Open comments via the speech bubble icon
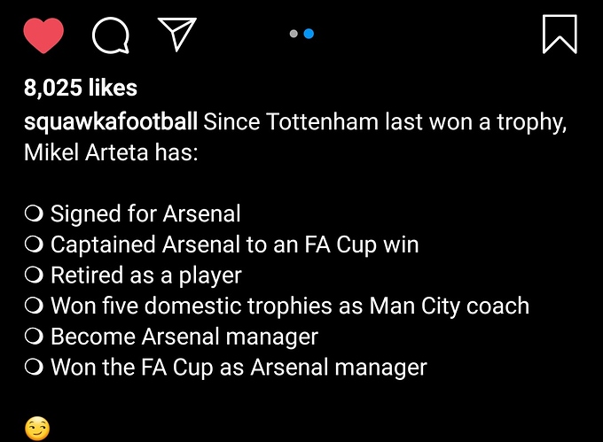Image resolution: width=603 pixels, height=442 pixels. (x=111, y=35)
